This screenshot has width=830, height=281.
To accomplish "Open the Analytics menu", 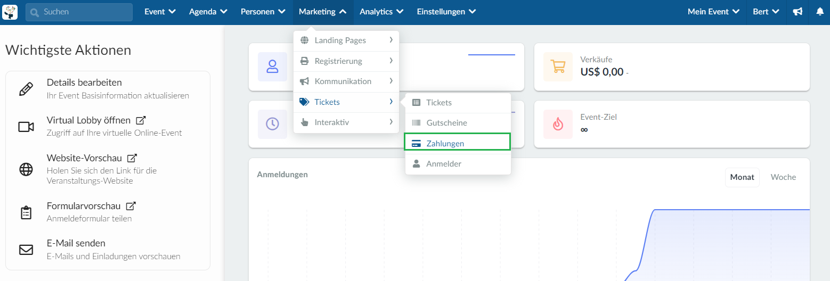I will [381, 12].
